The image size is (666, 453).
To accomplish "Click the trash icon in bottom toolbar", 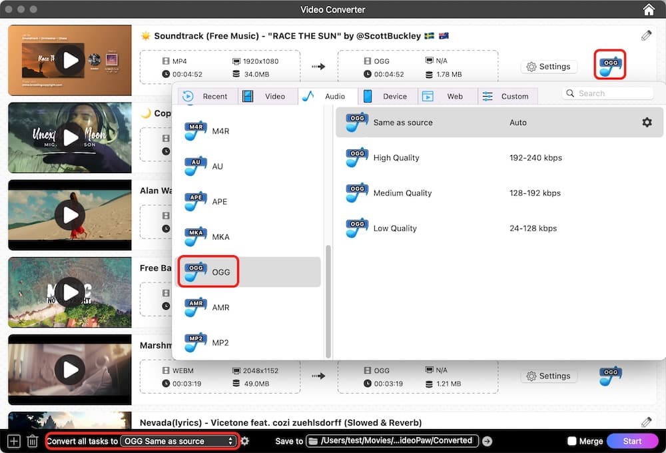I will coord(33,440).
